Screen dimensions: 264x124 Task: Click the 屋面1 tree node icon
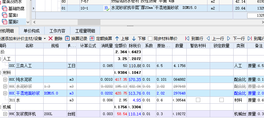4,15
